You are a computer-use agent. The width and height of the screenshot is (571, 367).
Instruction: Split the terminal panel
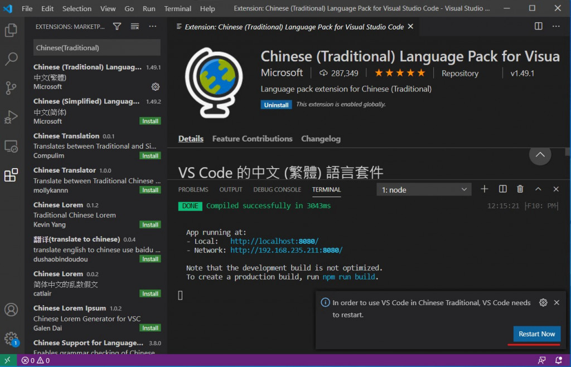click(x=502, y=189)
